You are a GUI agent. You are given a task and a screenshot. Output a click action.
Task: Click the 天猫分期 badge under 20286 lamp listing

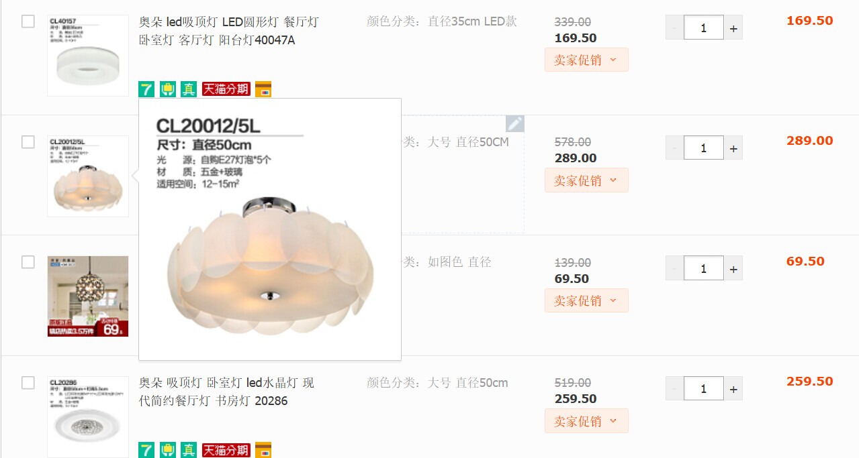[226, 450]
